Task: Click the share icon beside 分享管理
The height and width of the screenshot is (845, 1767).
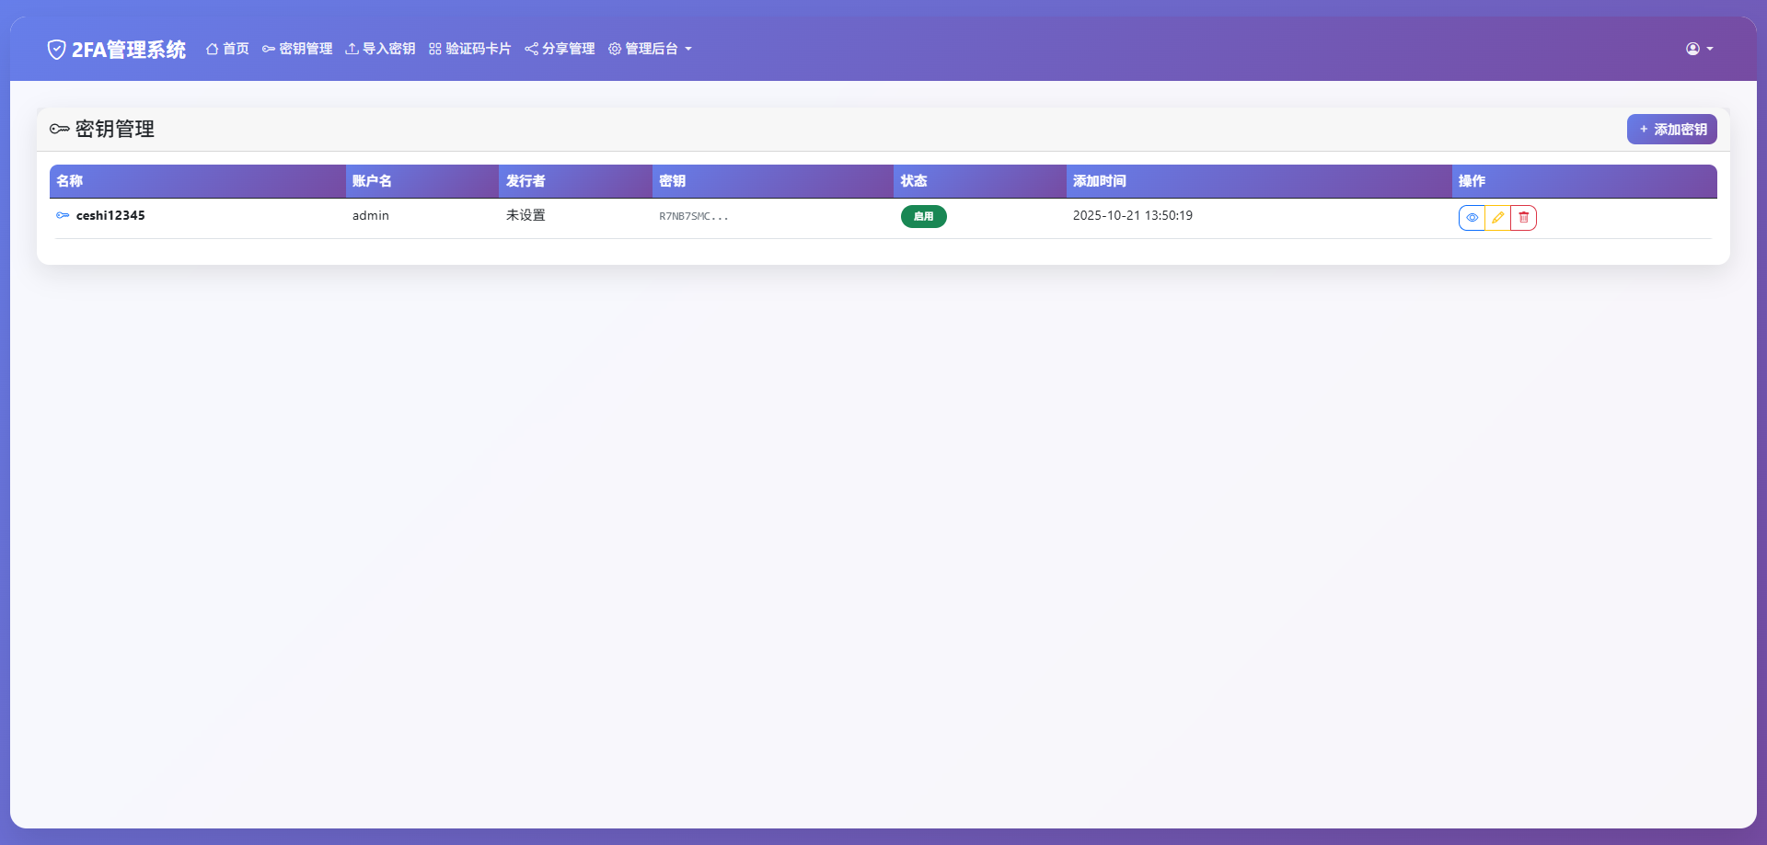Action: [531, 49]
